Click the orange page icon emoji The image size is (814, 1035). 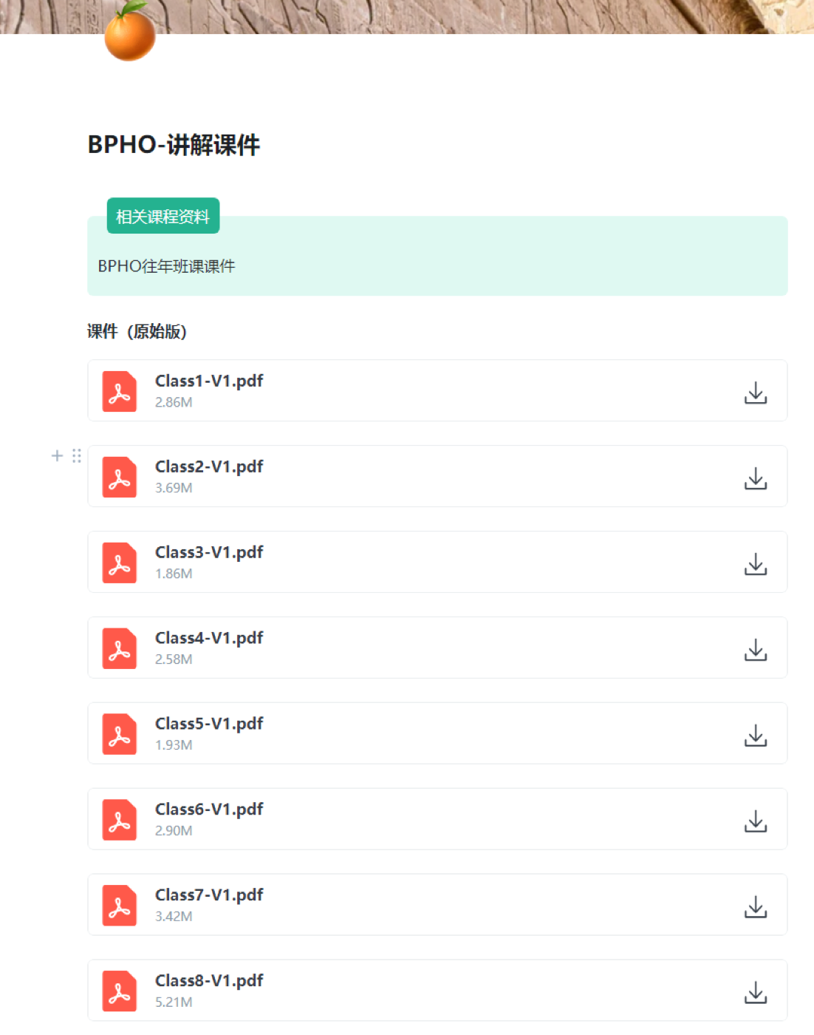pyautogui.click(x=130, y=31)
